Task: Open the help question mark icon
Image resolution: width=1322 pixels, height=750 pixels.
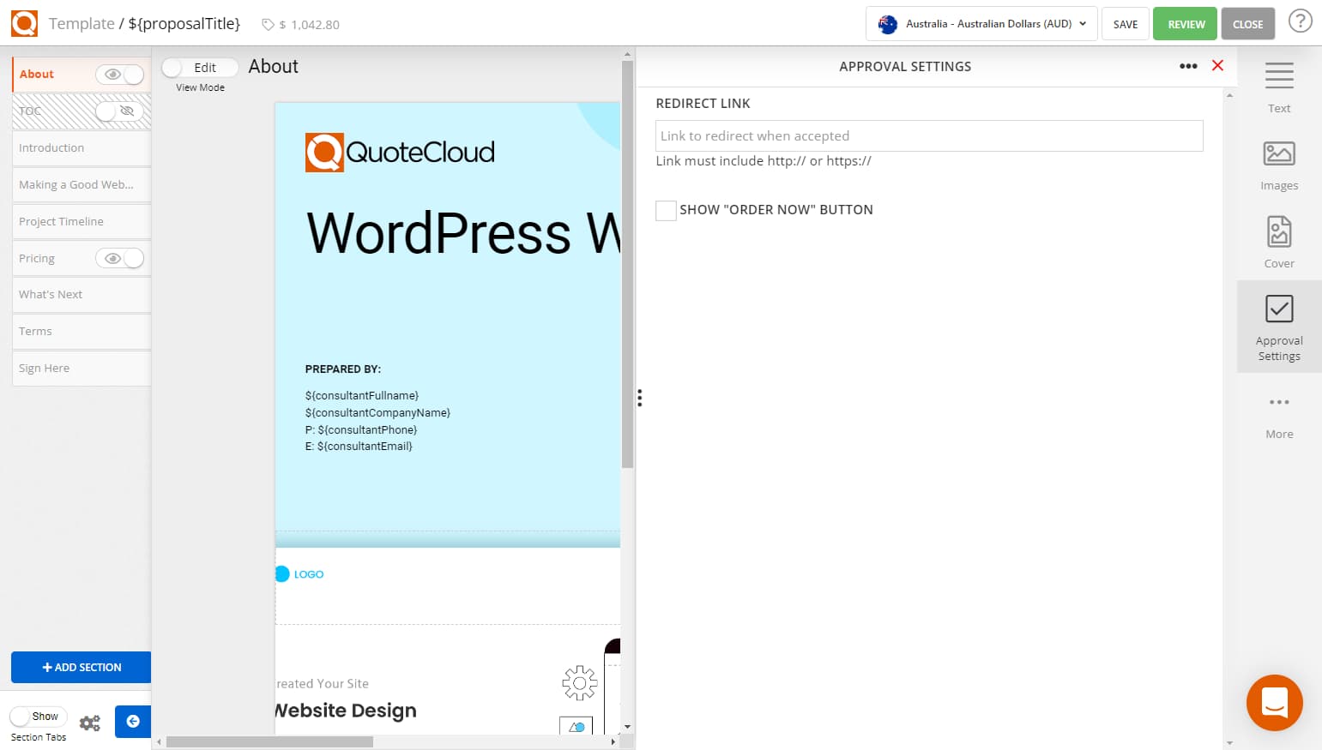Action: click(1301, 21)
